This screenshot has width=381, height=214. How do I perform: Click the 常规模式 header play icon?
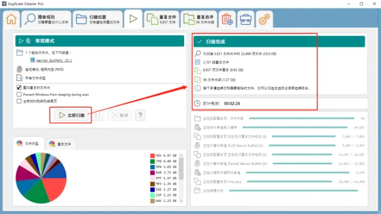tap(21, 41)
